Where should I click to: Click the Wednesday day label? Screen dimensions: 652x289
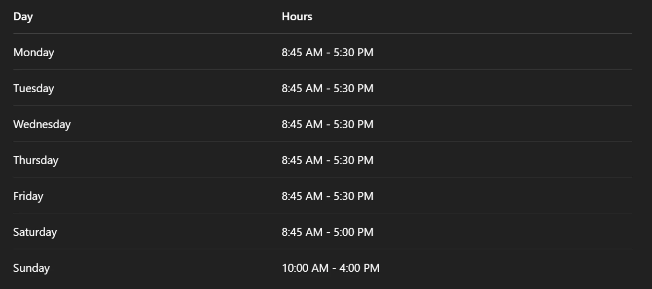42,124
